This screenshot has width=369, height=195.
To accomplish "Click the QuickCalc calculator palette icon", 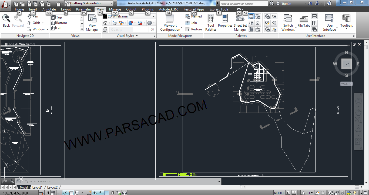I will pyautogui.click(x=258, y=23).
